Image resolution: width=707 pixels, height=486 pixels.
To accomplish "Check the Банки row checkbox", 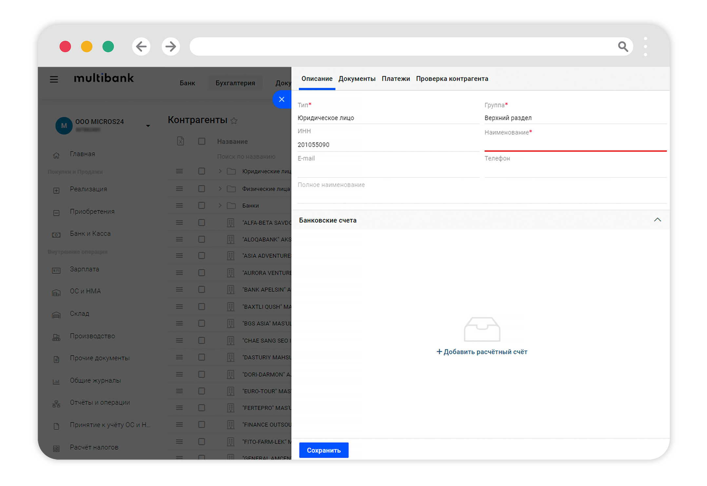I will pos(202,205).
